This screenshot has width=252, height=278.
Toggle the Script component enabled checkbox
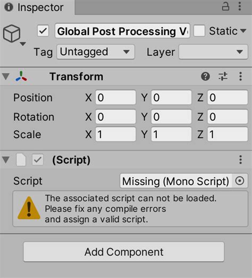coord(37,160)
